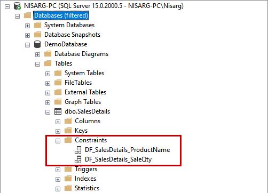Select the Statistics label
This screenshot has width=268, height=193.
pos(87,188)
